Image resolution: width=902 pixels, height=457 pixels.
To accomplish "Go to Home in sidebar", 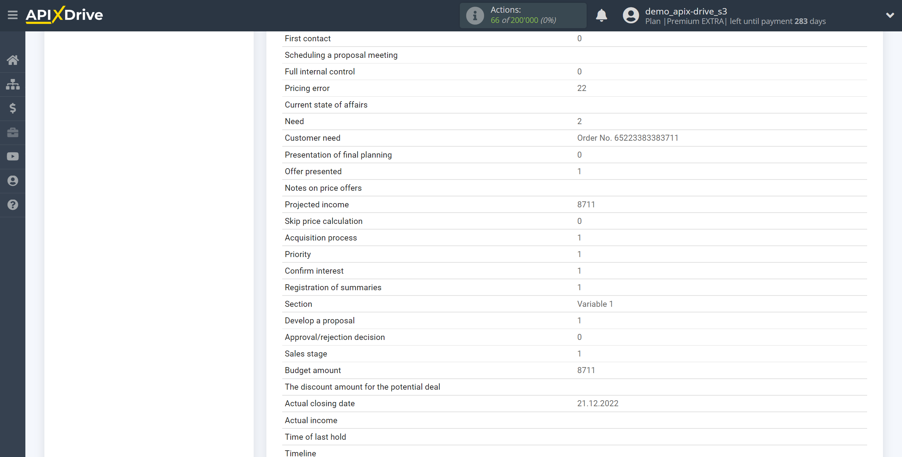I will pos(13,60).
